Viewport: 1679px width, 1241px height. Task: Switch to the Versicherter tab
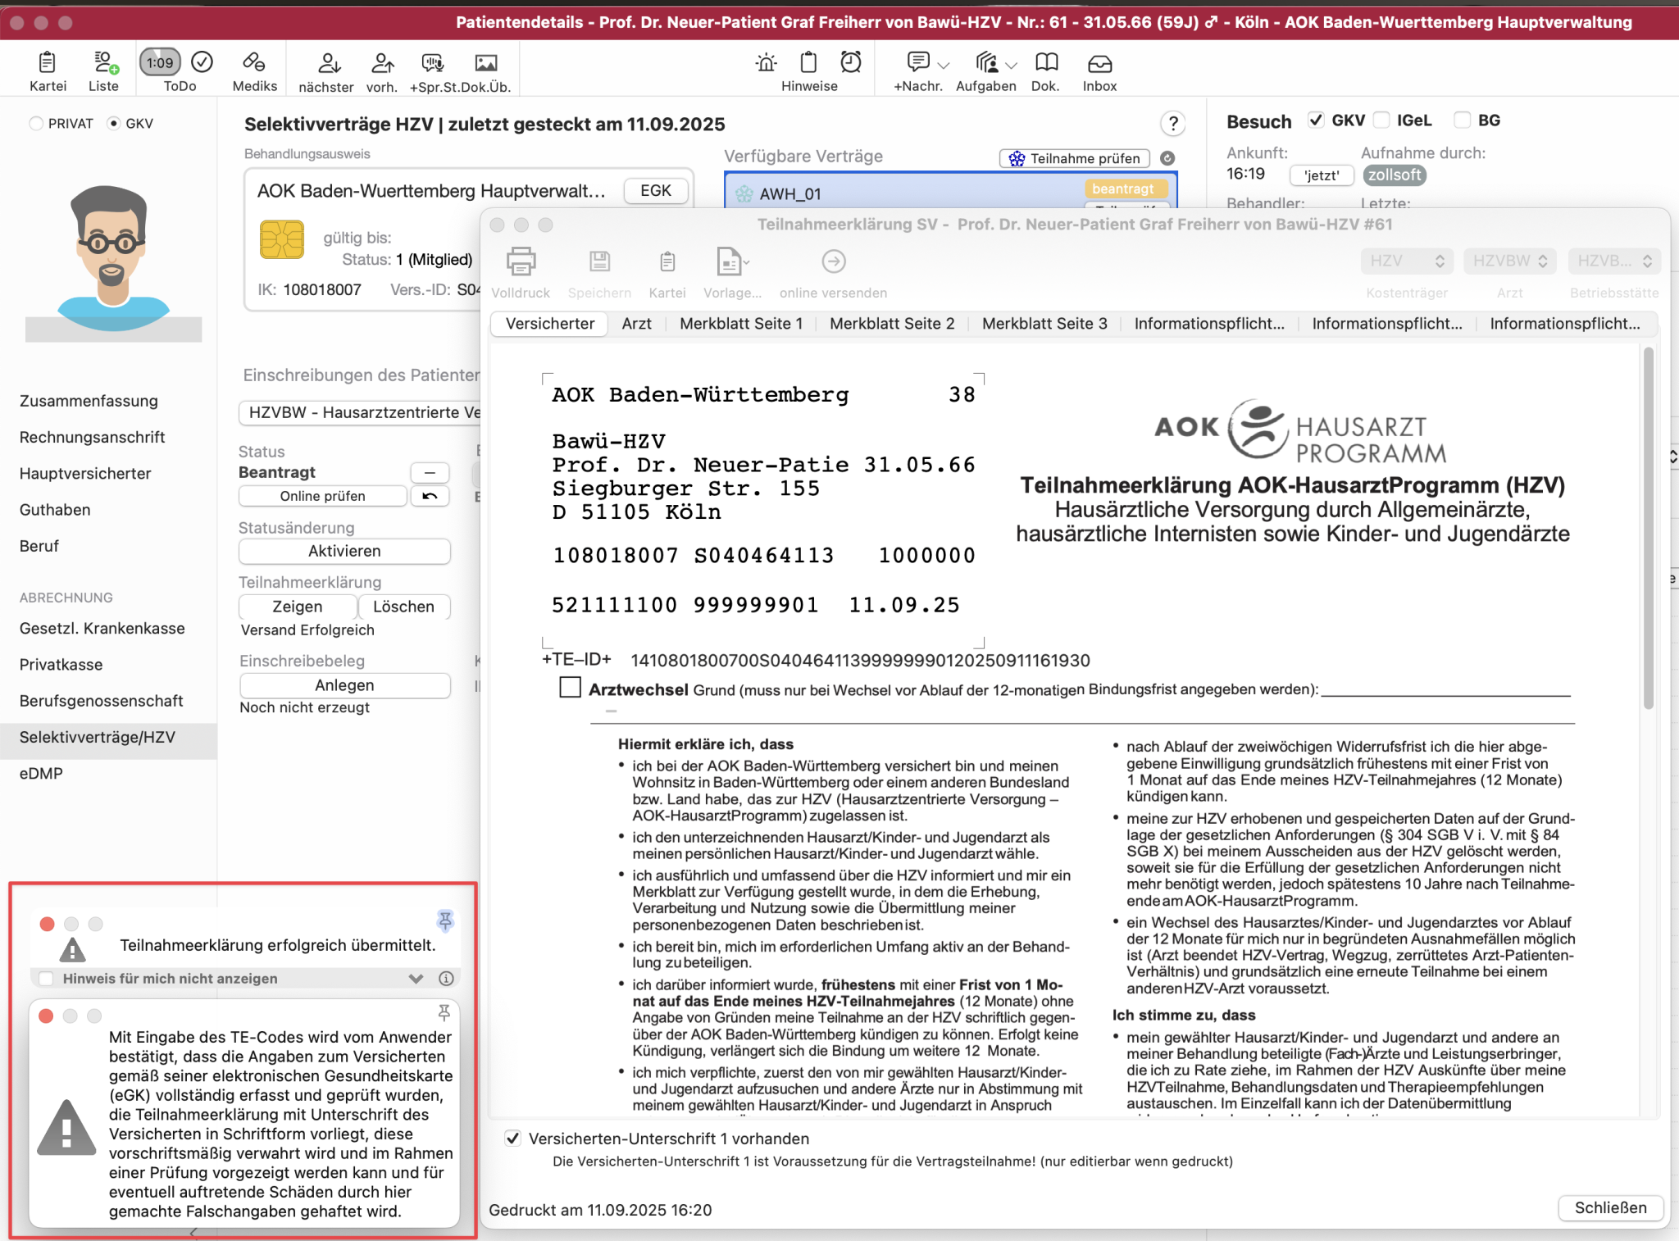[x=550, y=324]
